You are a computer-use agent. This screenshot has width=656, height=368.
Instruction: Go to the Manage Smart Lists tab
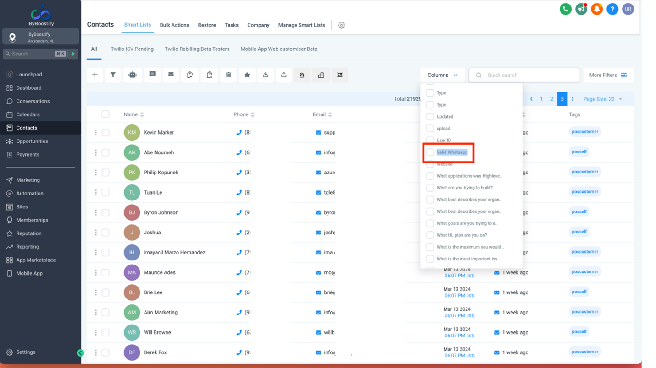[x=301, y=25]
